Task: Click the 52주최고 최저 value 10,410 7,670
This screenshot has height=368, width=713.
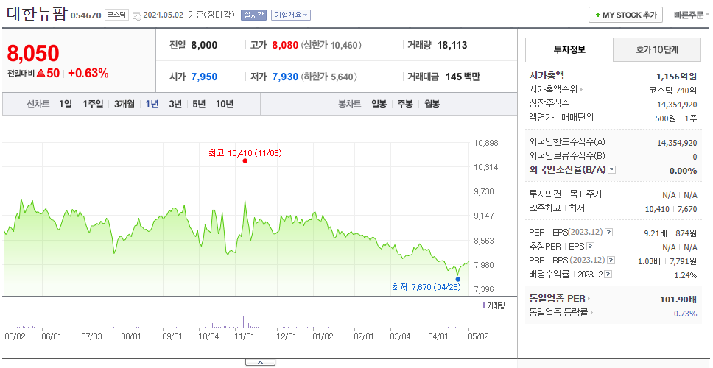Action: [x=671, y=209]
